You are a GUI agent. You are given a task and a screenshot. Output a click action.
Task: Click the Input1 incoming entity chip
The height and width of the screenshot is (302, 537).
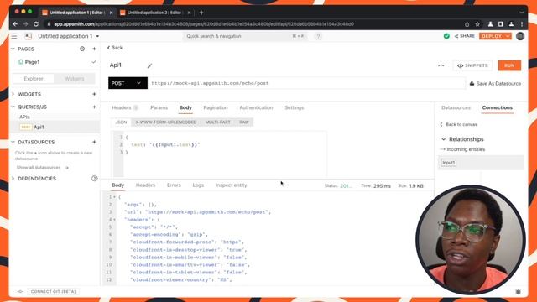pyautogui.click(x=448, y=163)
